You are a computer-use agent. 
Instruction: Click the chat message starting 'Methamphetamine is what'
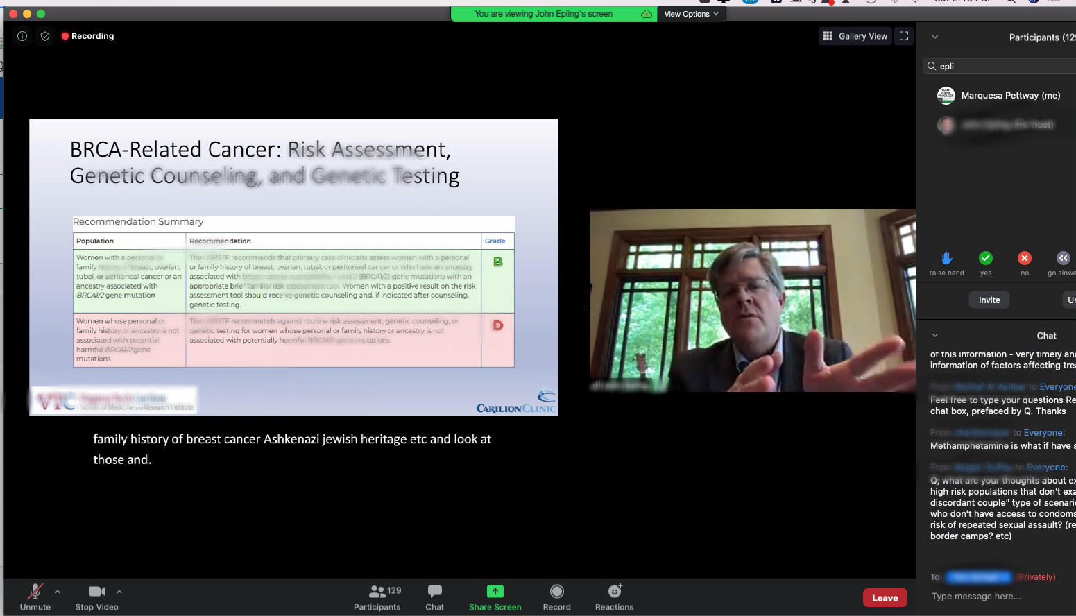1002,445
